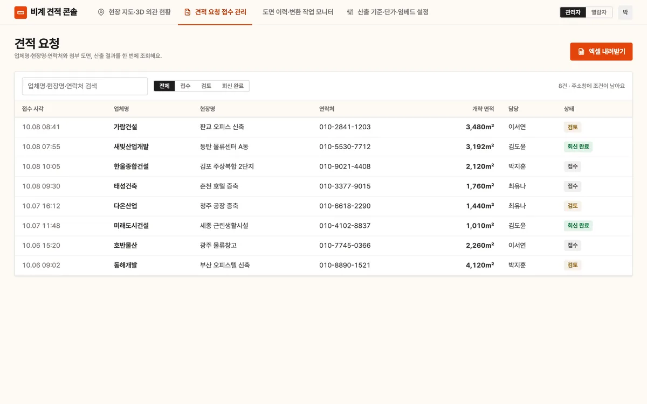Sort by 개략 면적 column header
The height and width of the screenshot is (404, 647).
[483, 109]
